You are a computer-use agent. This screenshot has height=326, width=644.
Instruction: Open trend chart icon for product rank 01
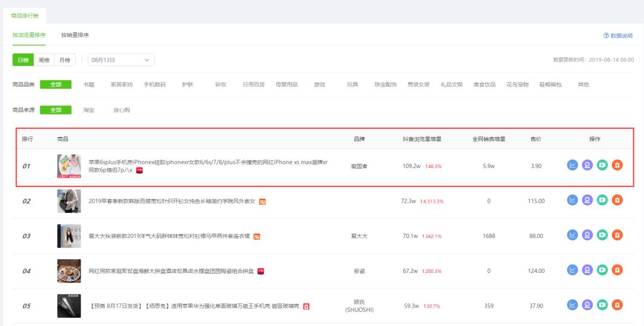coord(572,165)
